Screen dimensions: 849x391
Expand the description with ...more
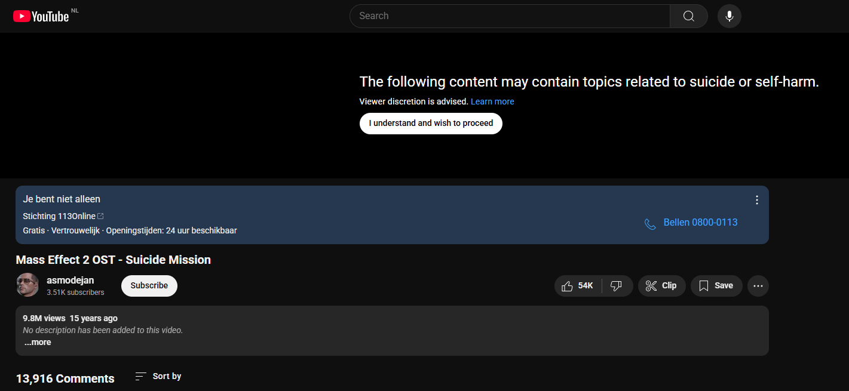pyautogui.click(x=38, y=343)
